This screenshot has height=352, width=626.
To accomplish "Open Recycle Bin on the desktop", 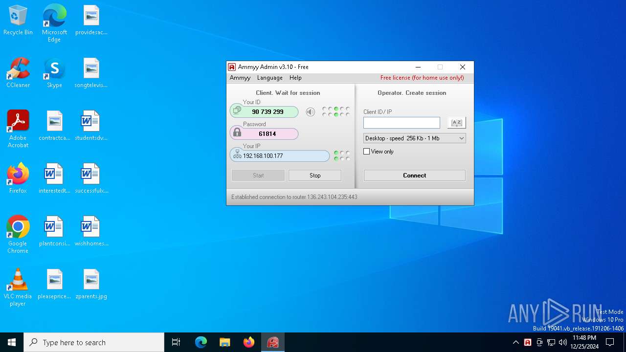I will [18, 21].
